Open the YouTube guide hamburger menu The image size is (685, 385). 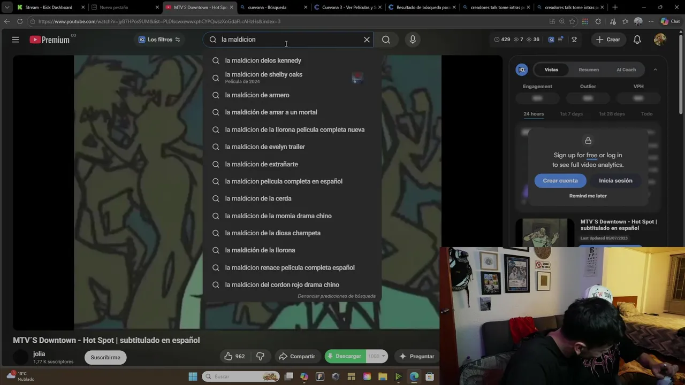point(16,40)
